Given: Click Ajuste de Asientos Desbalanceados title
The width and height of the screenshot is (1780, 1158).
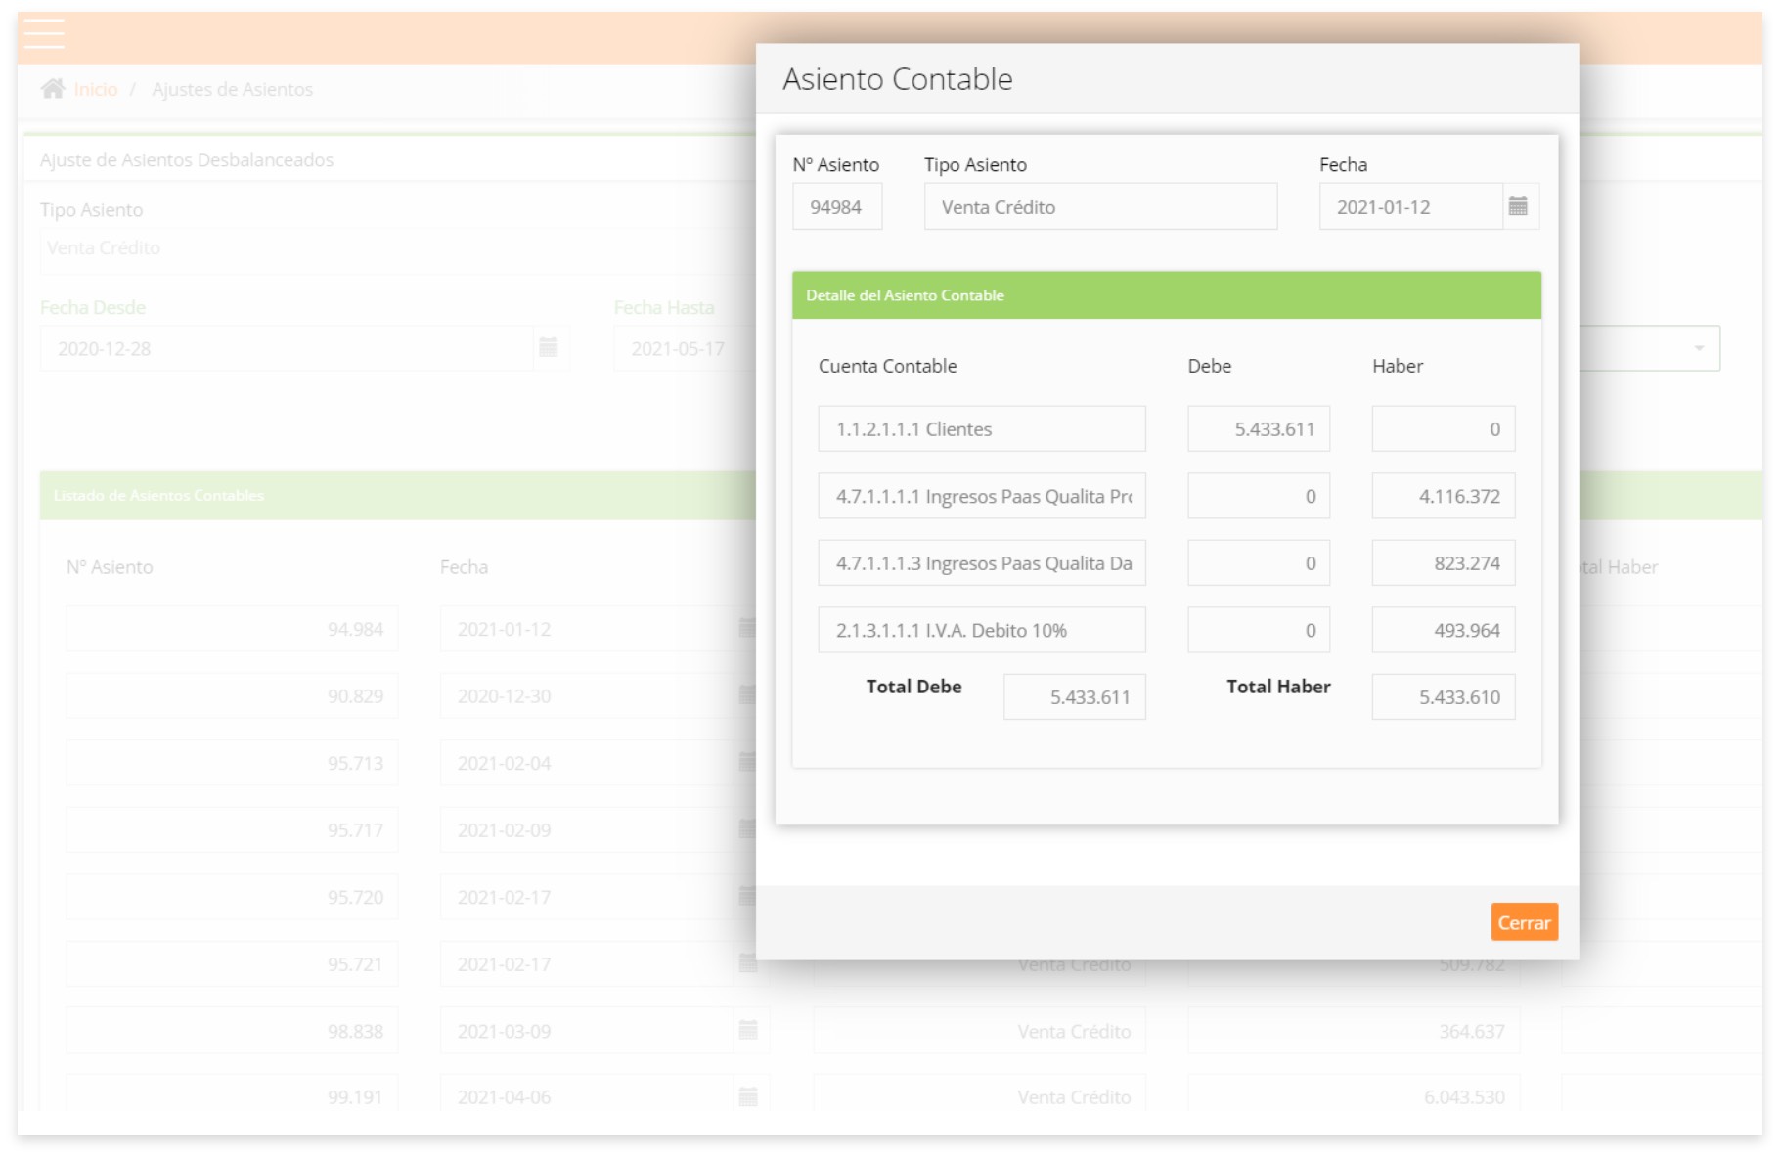Looking at the screenshot, I should pos(187,159).
